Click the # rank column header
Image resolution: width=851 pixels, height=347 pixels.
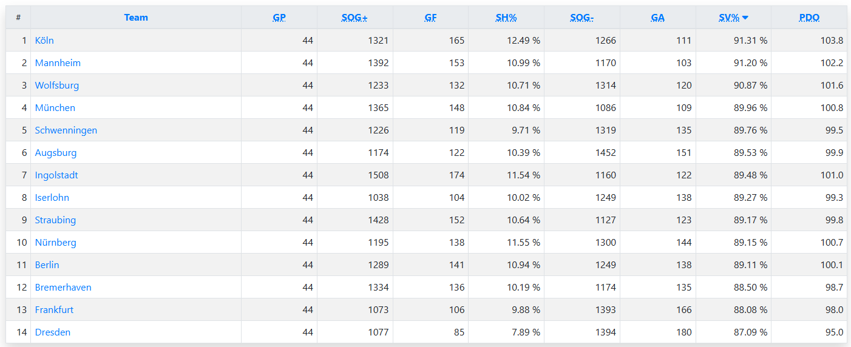18,18
